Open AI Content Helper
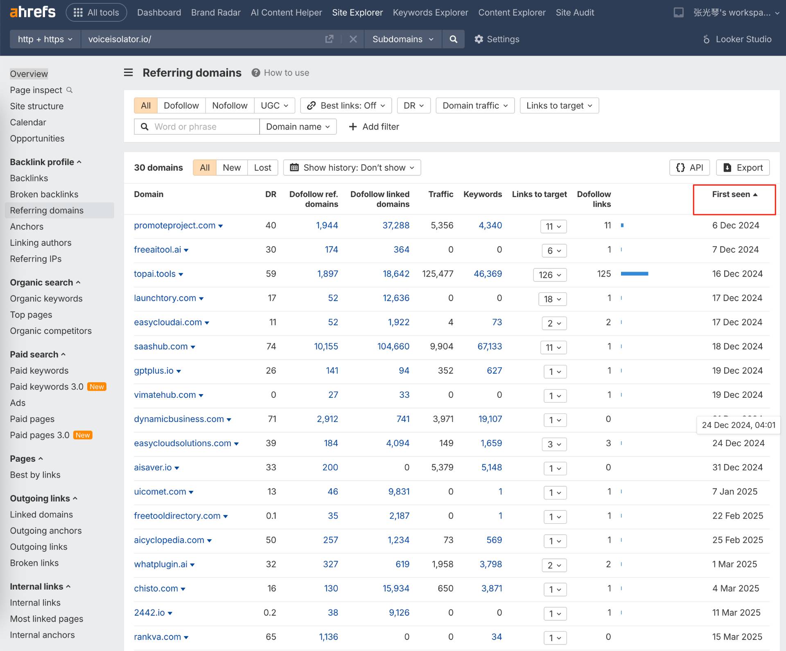 click(x=286, y=12)
